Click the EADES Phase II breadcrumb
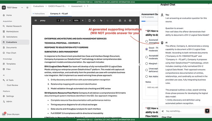 [x=57, y=6]
